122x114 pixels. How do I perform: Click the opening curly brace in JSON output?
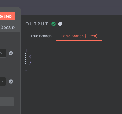pos(30,56)
